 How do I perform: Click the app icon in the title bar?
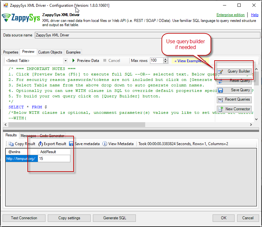(6, 5)
